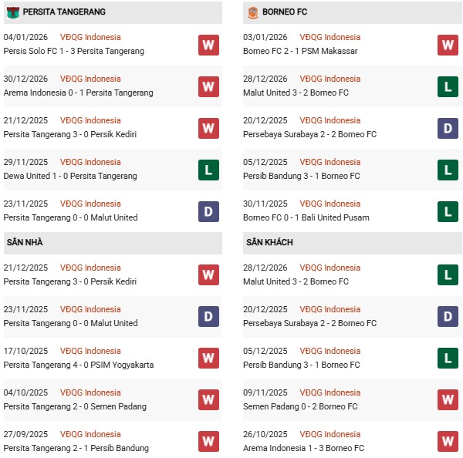Click W badge for Persis Solo match
The width and height of the screenshot is (463, 458).
(x=208, y=45)
